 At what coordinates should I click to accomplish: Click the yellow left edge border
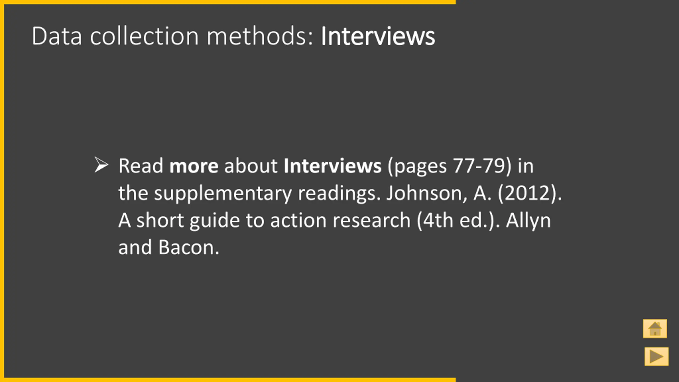pos(2,191)
